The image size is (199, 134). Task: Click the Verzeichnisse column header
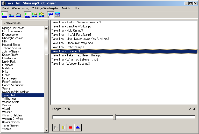click(25, 23)
